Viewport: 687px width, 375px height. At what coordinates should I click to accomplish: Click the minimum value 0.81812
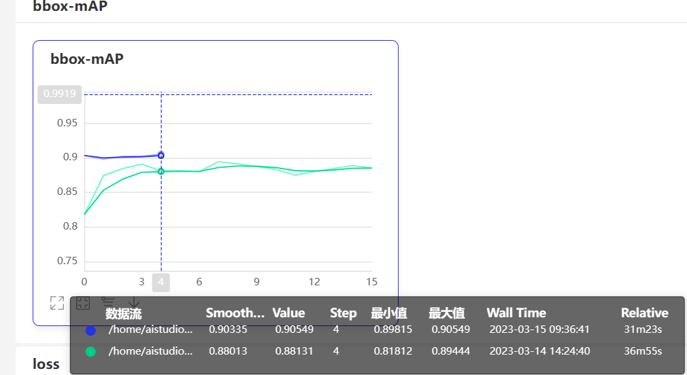pyautogui.click(x=393, y=351)
